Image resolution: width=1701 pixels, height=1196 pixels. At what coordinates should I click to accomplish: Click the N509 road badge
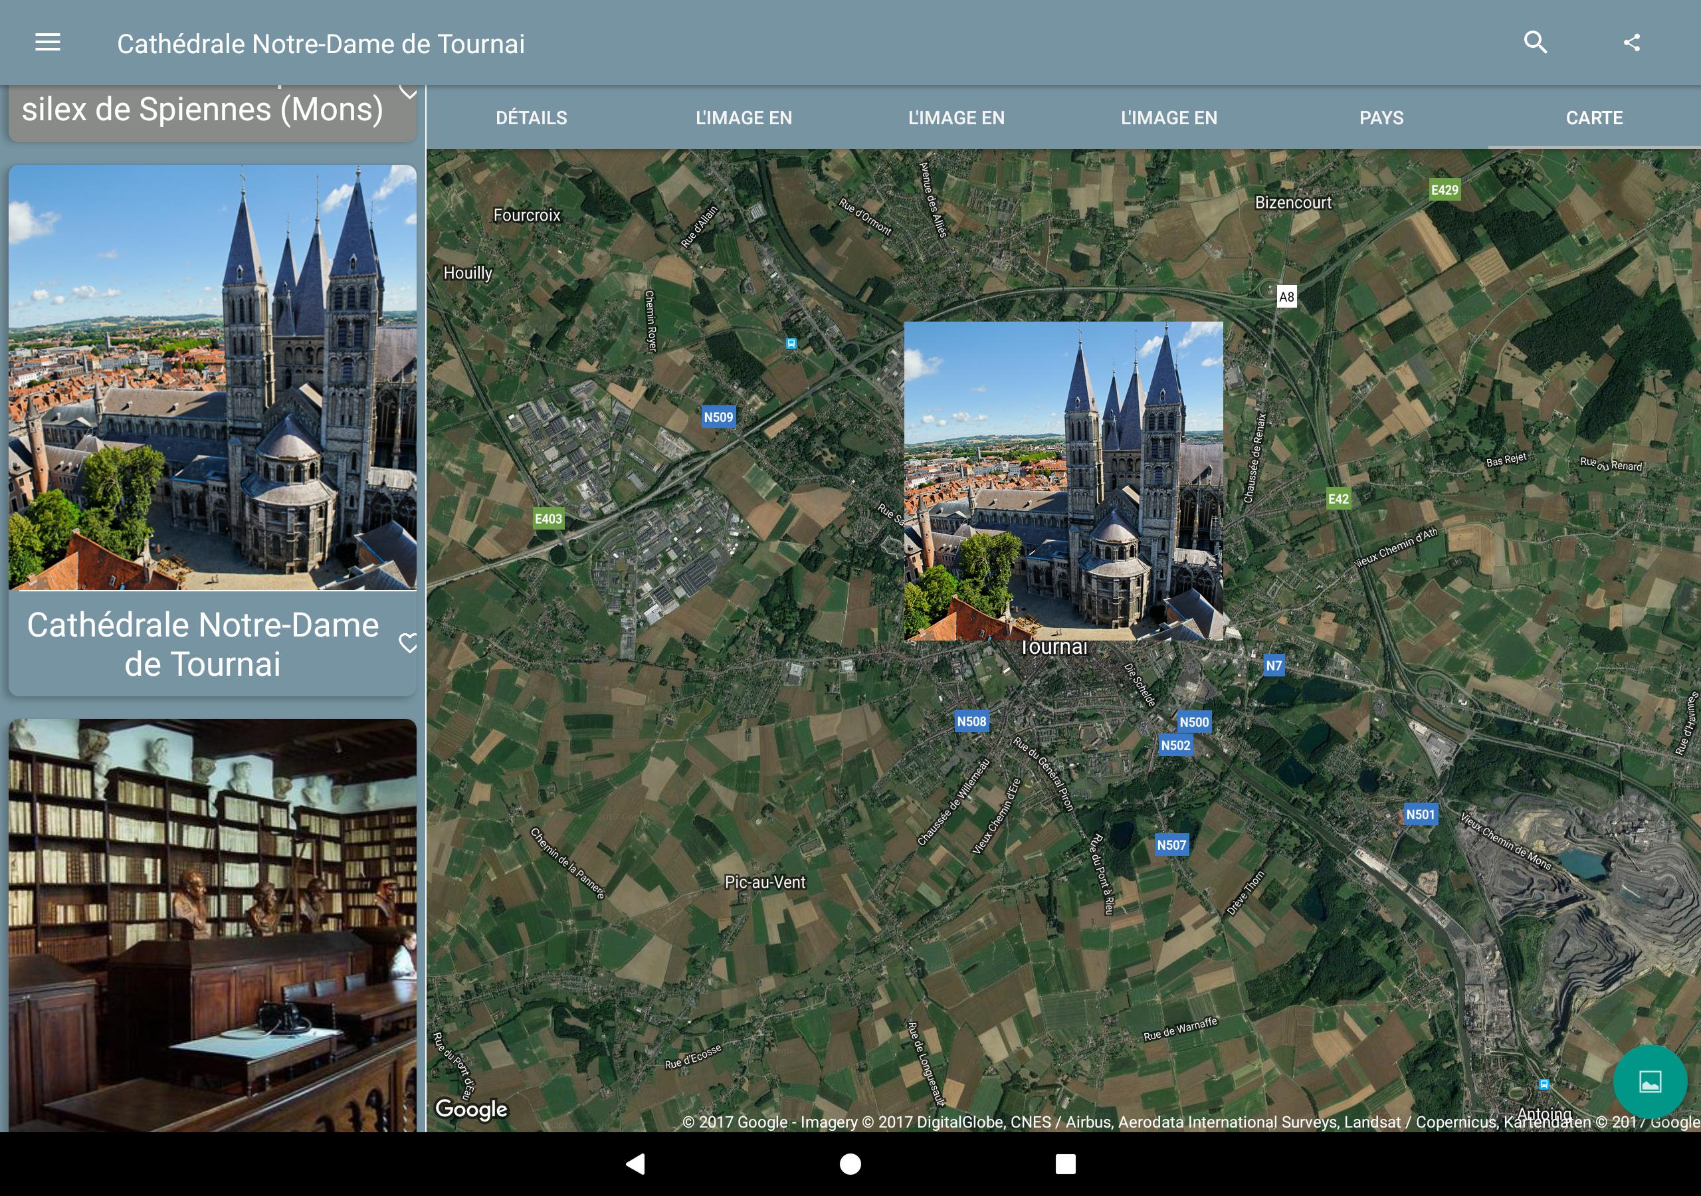(x=718, y=417)
